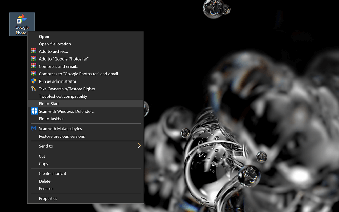Screen dimensions: 339x212
Task: Select Take Ownership/Restore Rights
Action: pos(86,89)
